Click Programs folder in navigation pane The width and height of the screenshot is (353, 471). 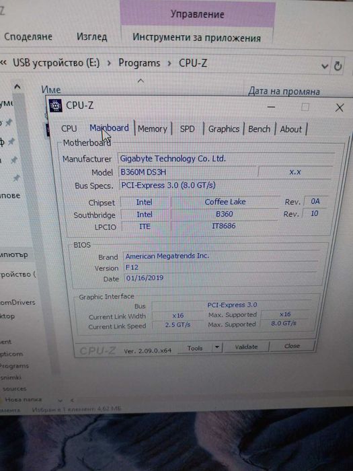tap(14, 366)
